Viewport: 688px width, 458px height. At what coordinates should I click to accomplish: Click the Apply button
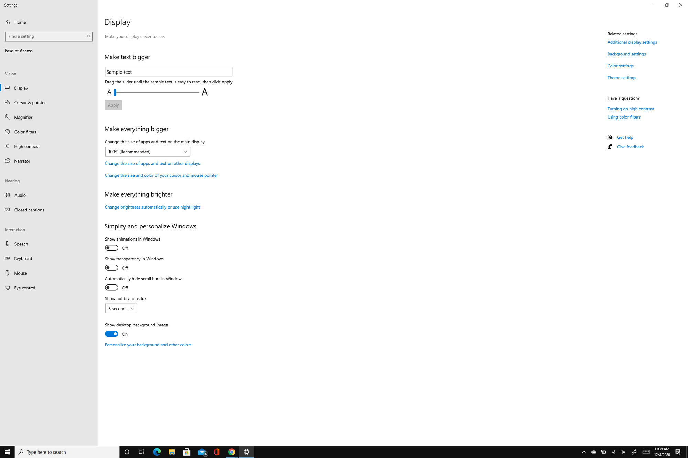[113, 105]
